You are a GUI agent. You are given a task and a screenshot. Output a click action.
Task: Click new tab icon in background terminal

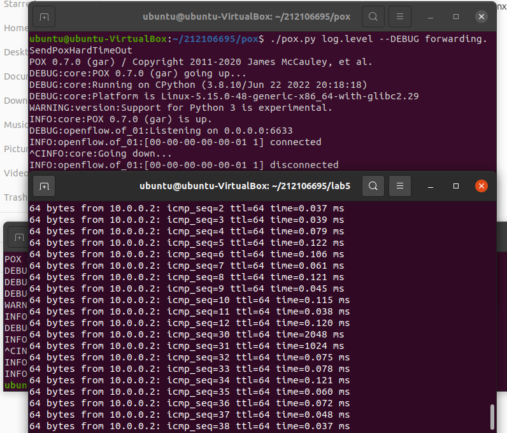point(18,238)
